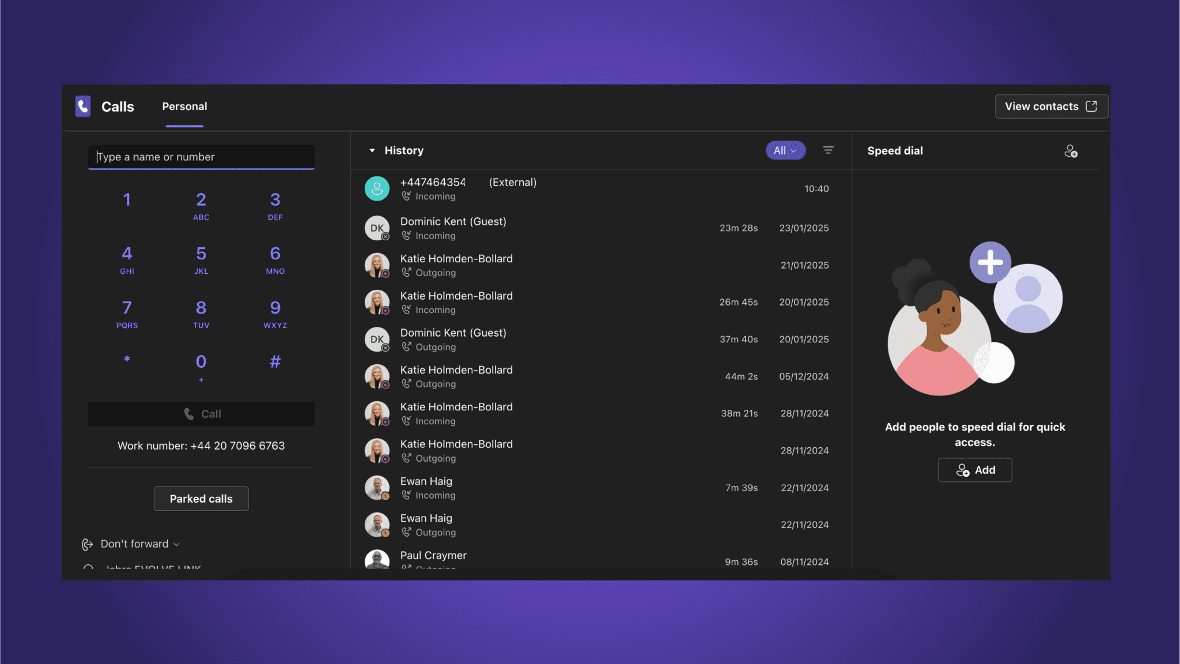Viewport: 1180px width, 664px height.
Task: Expand the Don't forward options
Action: click(x=176, y=544)
